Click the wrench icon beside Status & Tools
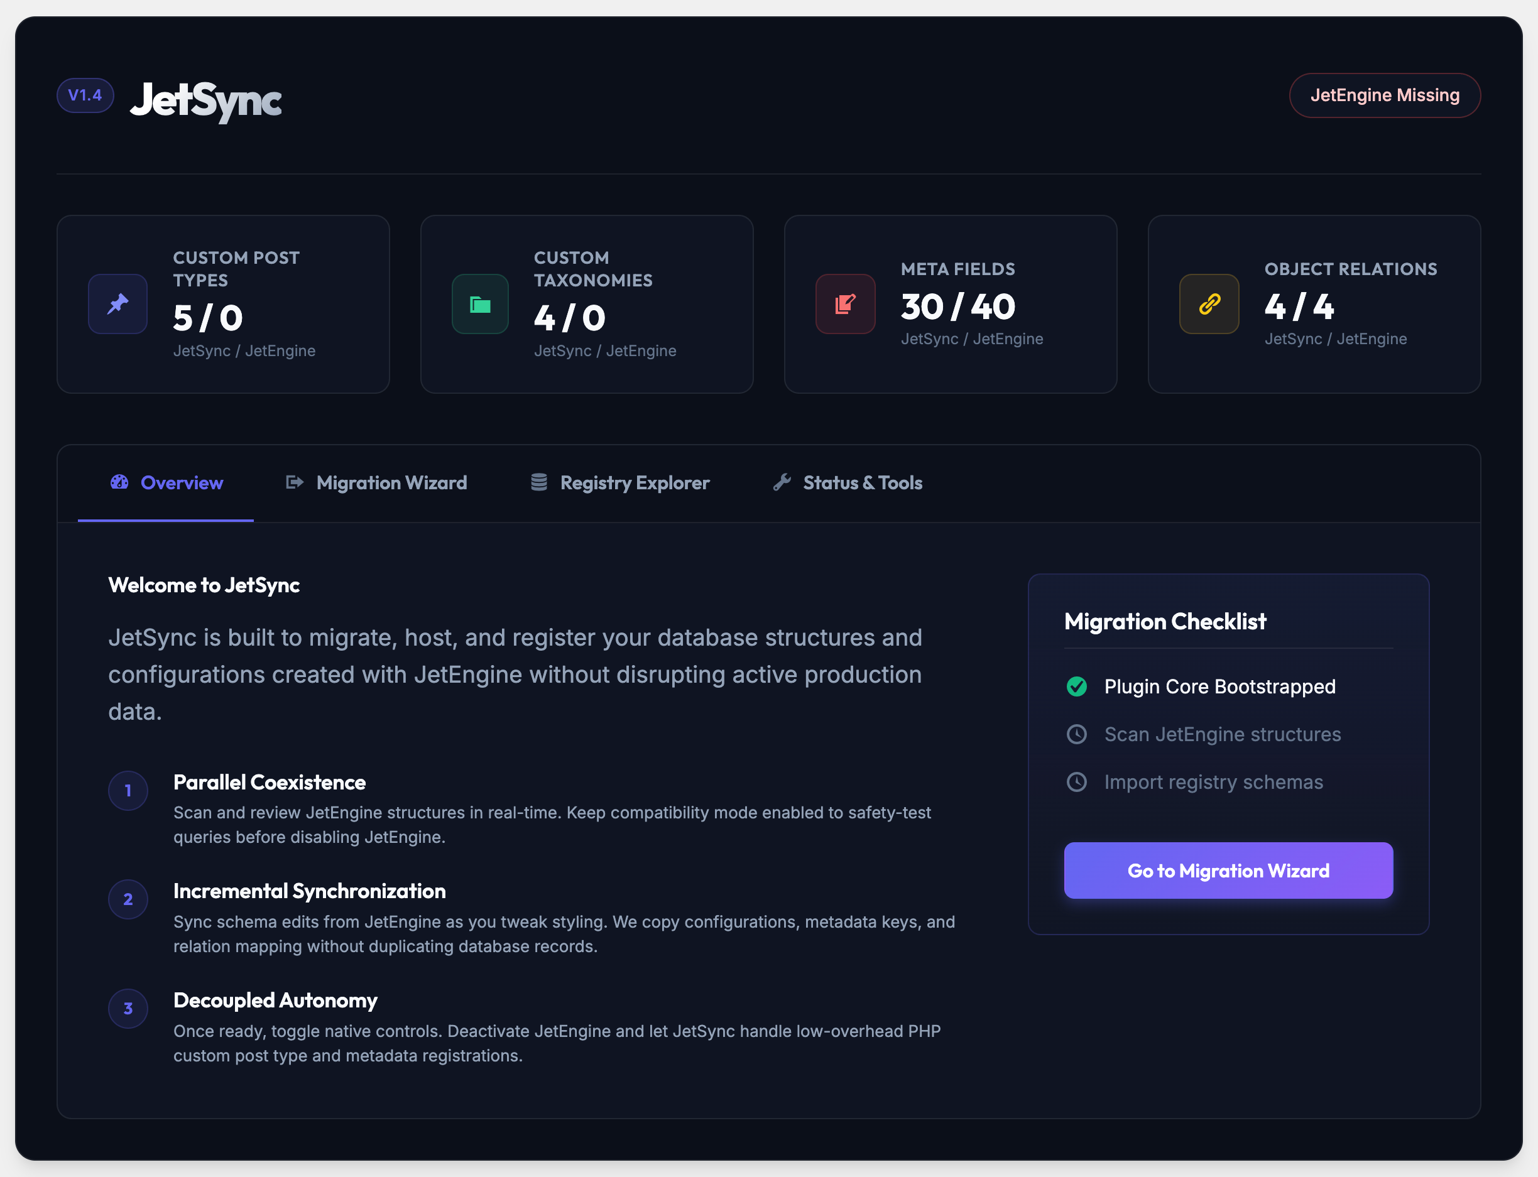 (x=782, y=482)
